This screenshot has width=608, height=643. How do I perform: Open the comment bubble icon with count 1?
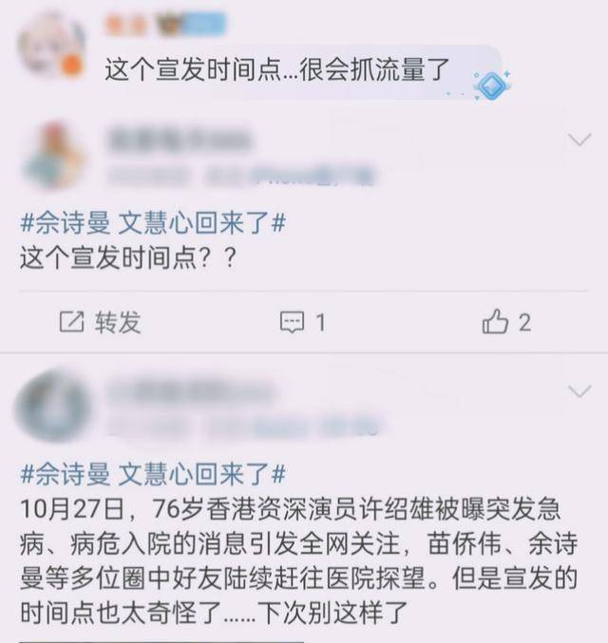point(292,322)
